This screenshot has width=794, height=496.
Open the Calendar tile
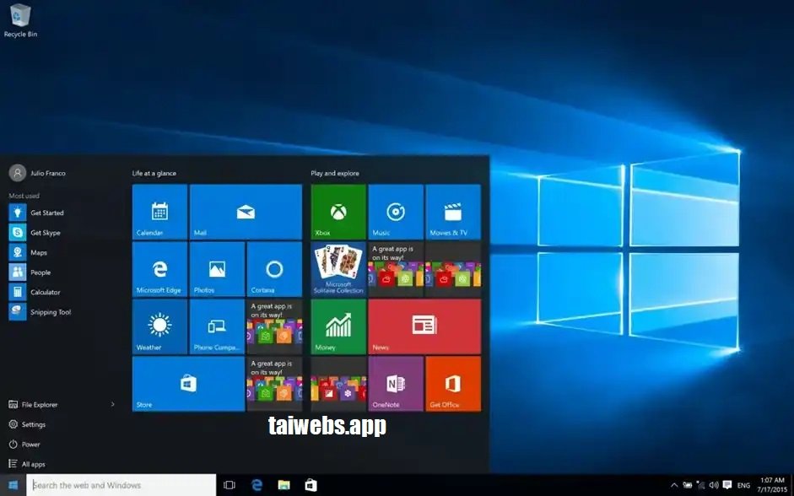(x=159, y=212)
